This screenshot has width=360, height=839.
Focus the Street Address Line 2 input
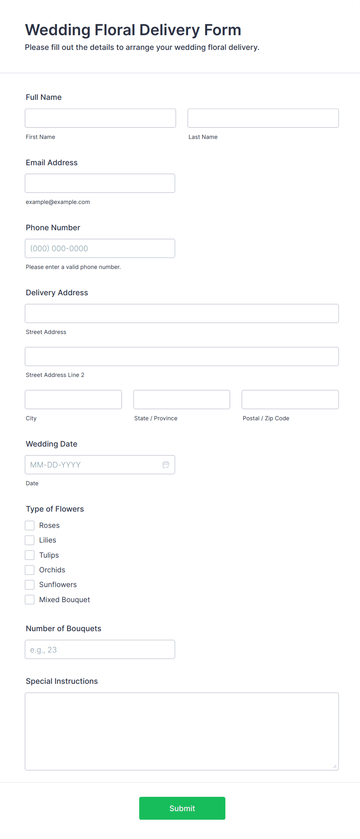point(182,356)
